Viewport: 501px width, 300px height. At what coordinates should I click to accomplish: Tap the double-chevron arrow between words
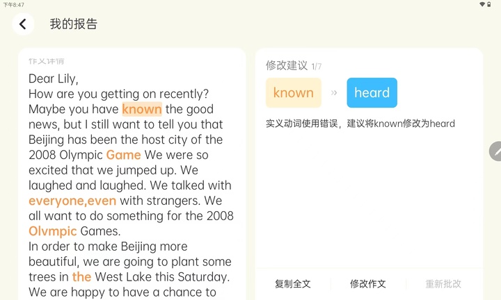tap(334, 93)
